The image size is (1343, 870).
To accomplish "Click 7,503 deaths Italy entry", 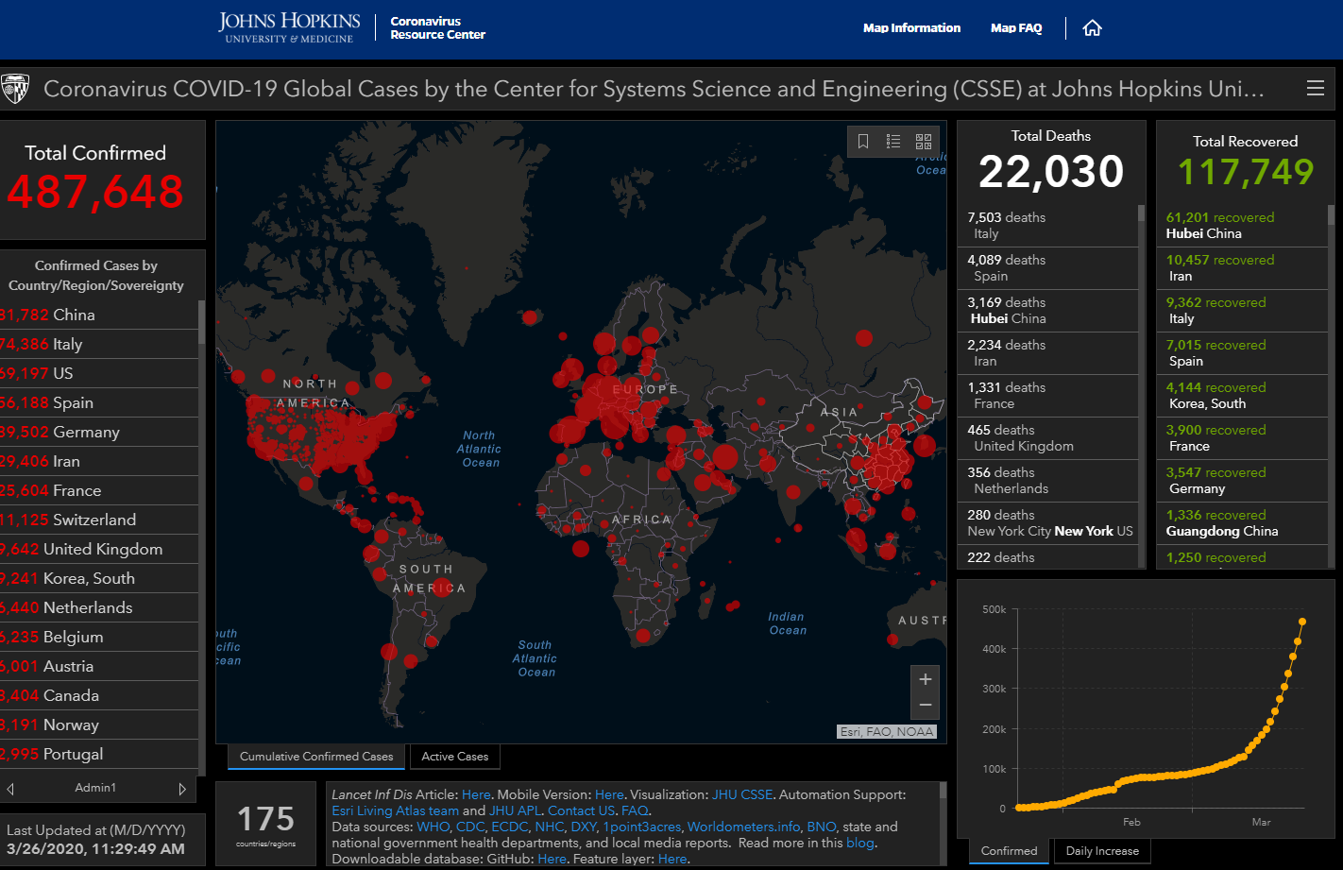I will (x=1046, y=226).
